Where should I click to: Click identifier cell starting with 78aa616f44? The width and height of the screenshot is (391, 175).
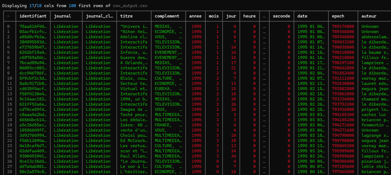(x=33, y=26)
